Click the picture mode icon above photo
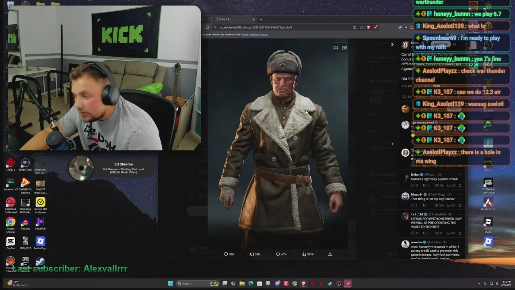This screenshot has height=290, width=515. click(344, 48)
